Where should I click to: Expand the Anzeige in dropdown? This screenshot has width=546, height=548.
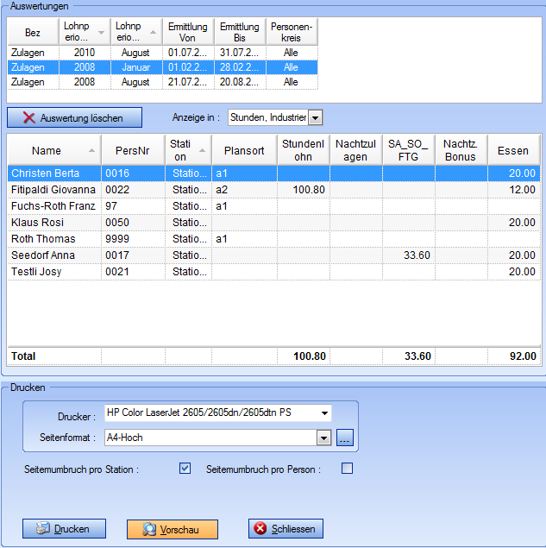(x=315, y=117)
